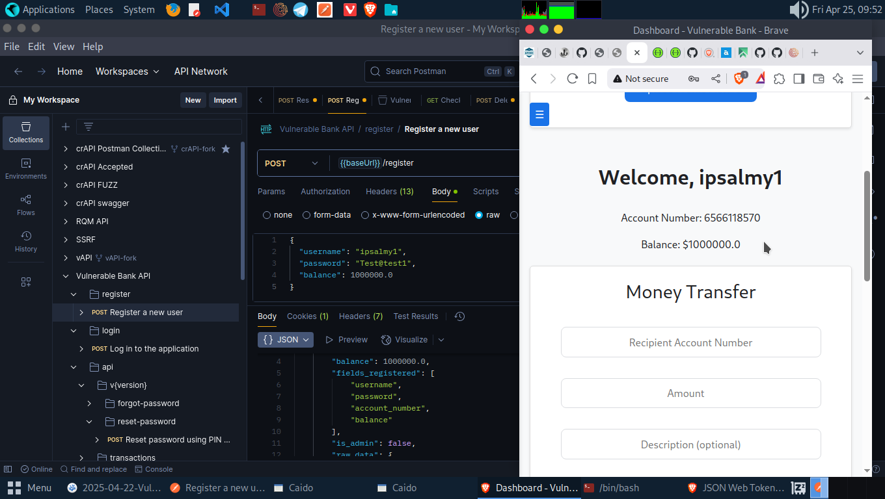
Task: Open Brave Leo AI sparkle icon
Action: point(838,79)
